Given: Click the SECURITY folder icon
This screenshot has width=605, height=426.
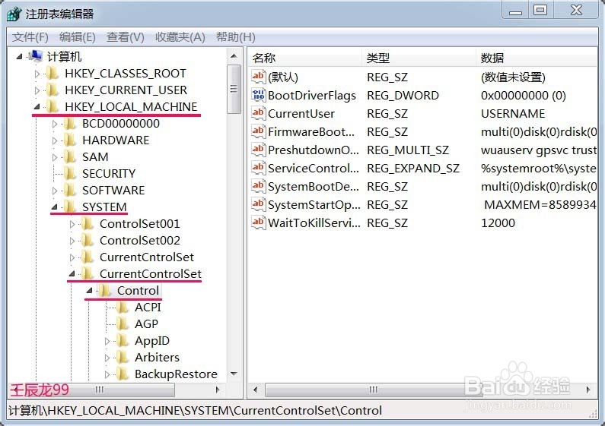Looking at the screenshot, I should pyautogui.click(x=70, y=173).
